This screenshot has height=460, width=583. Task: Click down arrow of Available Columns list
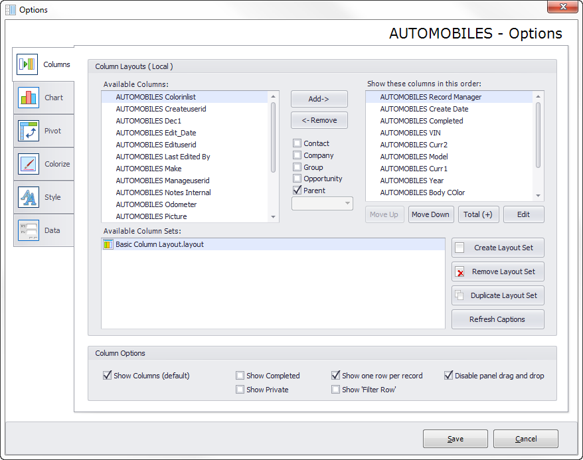(x=274, y=216)
